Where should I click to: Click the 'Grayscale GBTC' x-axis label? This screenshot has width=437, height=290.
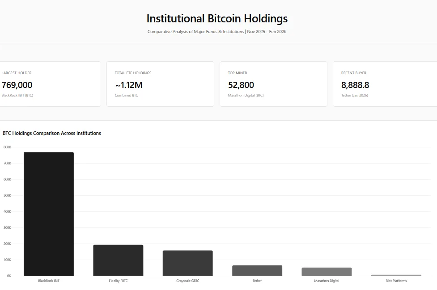(187, 281)
